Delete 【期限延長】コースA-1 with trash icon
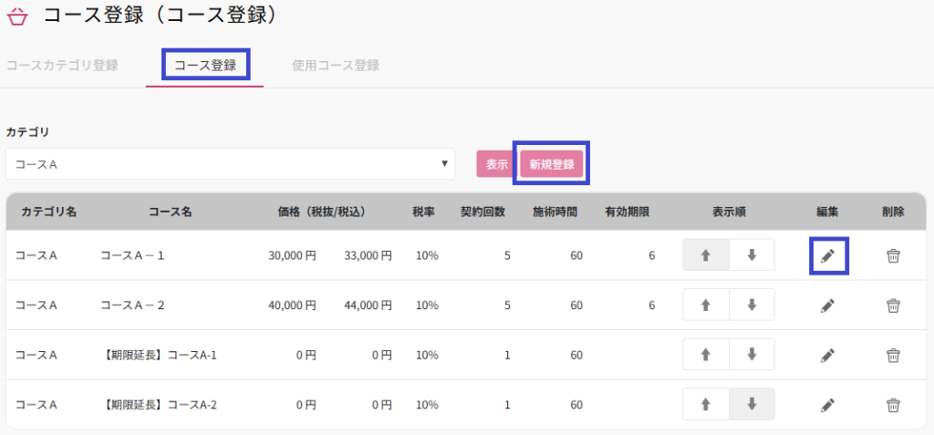 [x=893, y=355]
